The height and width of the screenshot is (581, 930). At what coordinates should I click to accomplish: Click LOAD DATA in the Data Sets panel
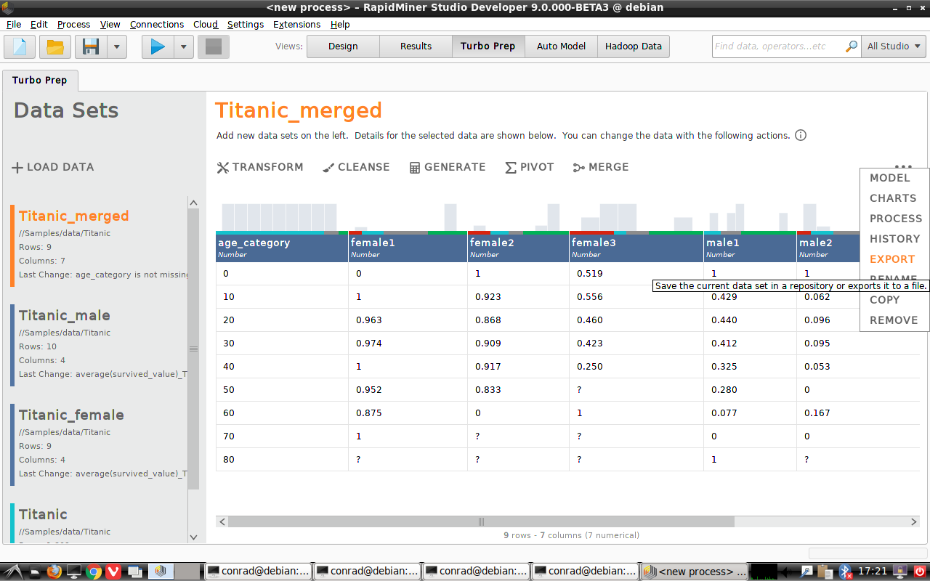coord(52,167)
